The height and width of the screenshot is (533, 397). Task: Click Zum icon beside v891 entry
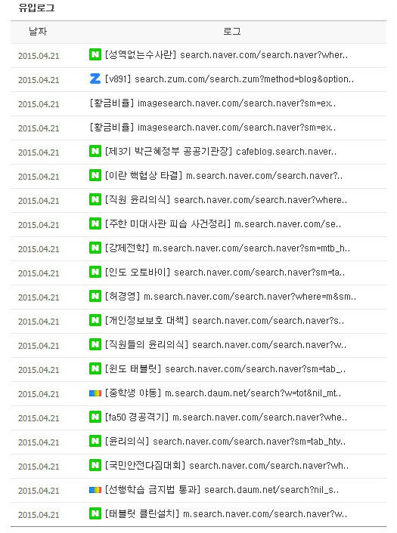coord(95,79)
